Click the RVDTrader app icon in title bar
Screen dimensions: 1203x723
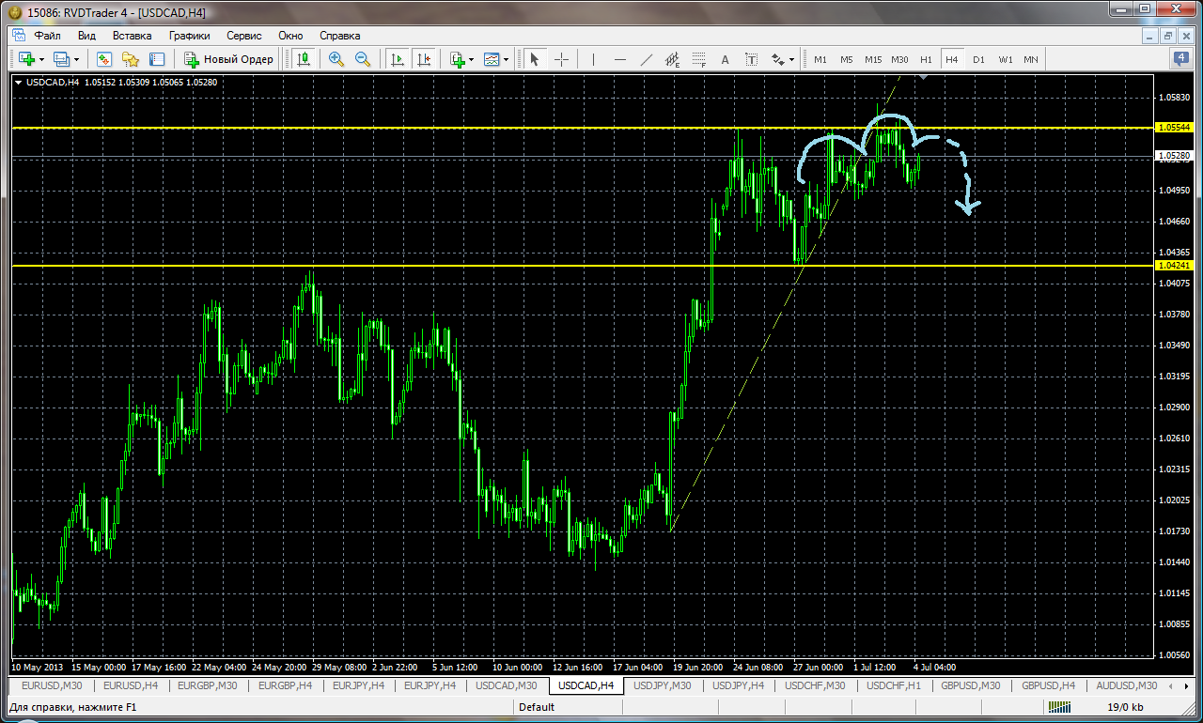(x=13, y=12)
